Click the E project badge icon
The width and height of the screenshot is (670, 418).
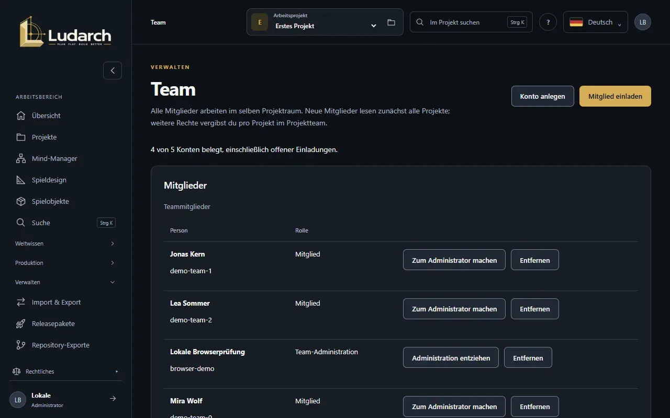(x=260, y=22)
